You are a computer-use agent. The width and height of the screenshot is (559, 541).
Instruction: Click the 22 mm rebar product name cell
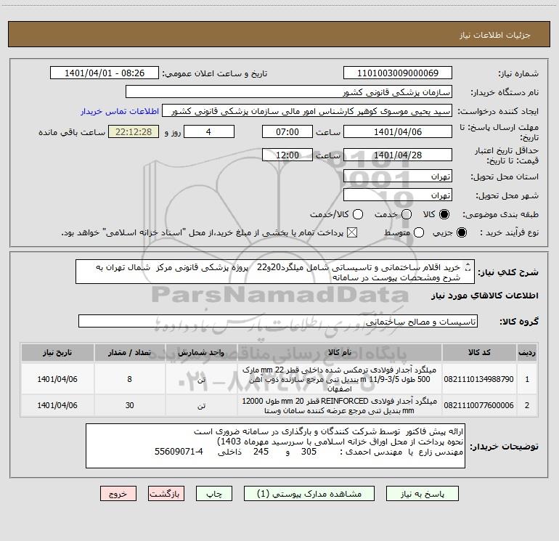(339, 379)
